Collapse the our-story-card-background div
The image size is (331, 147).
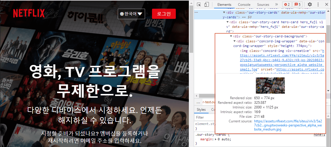point(231,36)
